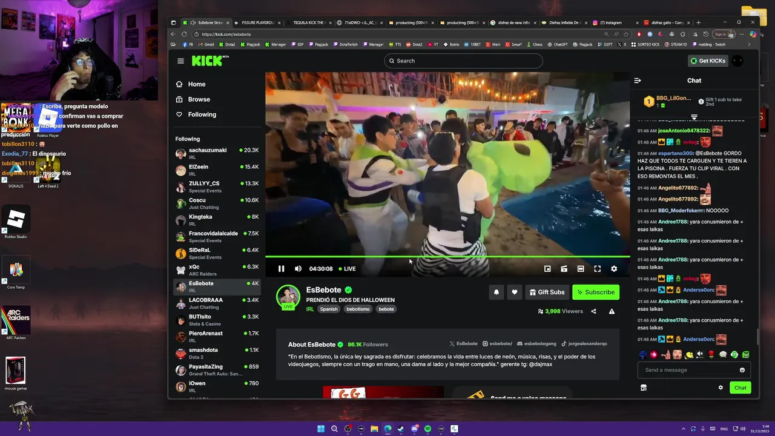
Task: Open chat settings gear icon
Action: point(721,388)
